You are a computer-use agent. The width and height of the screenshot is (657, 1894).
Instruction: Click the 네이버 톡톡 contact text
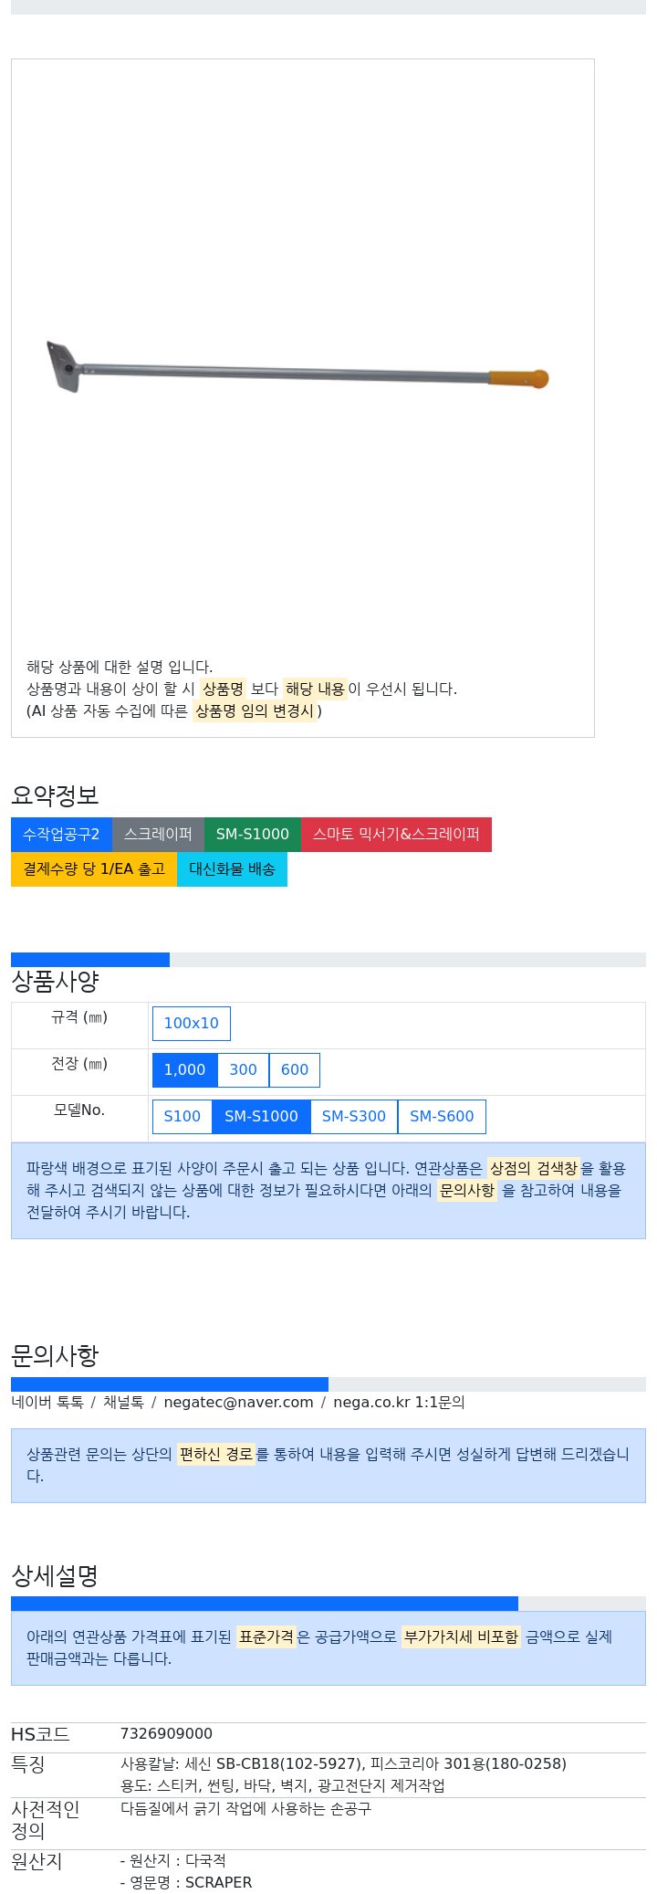(x=47, y=1403)
